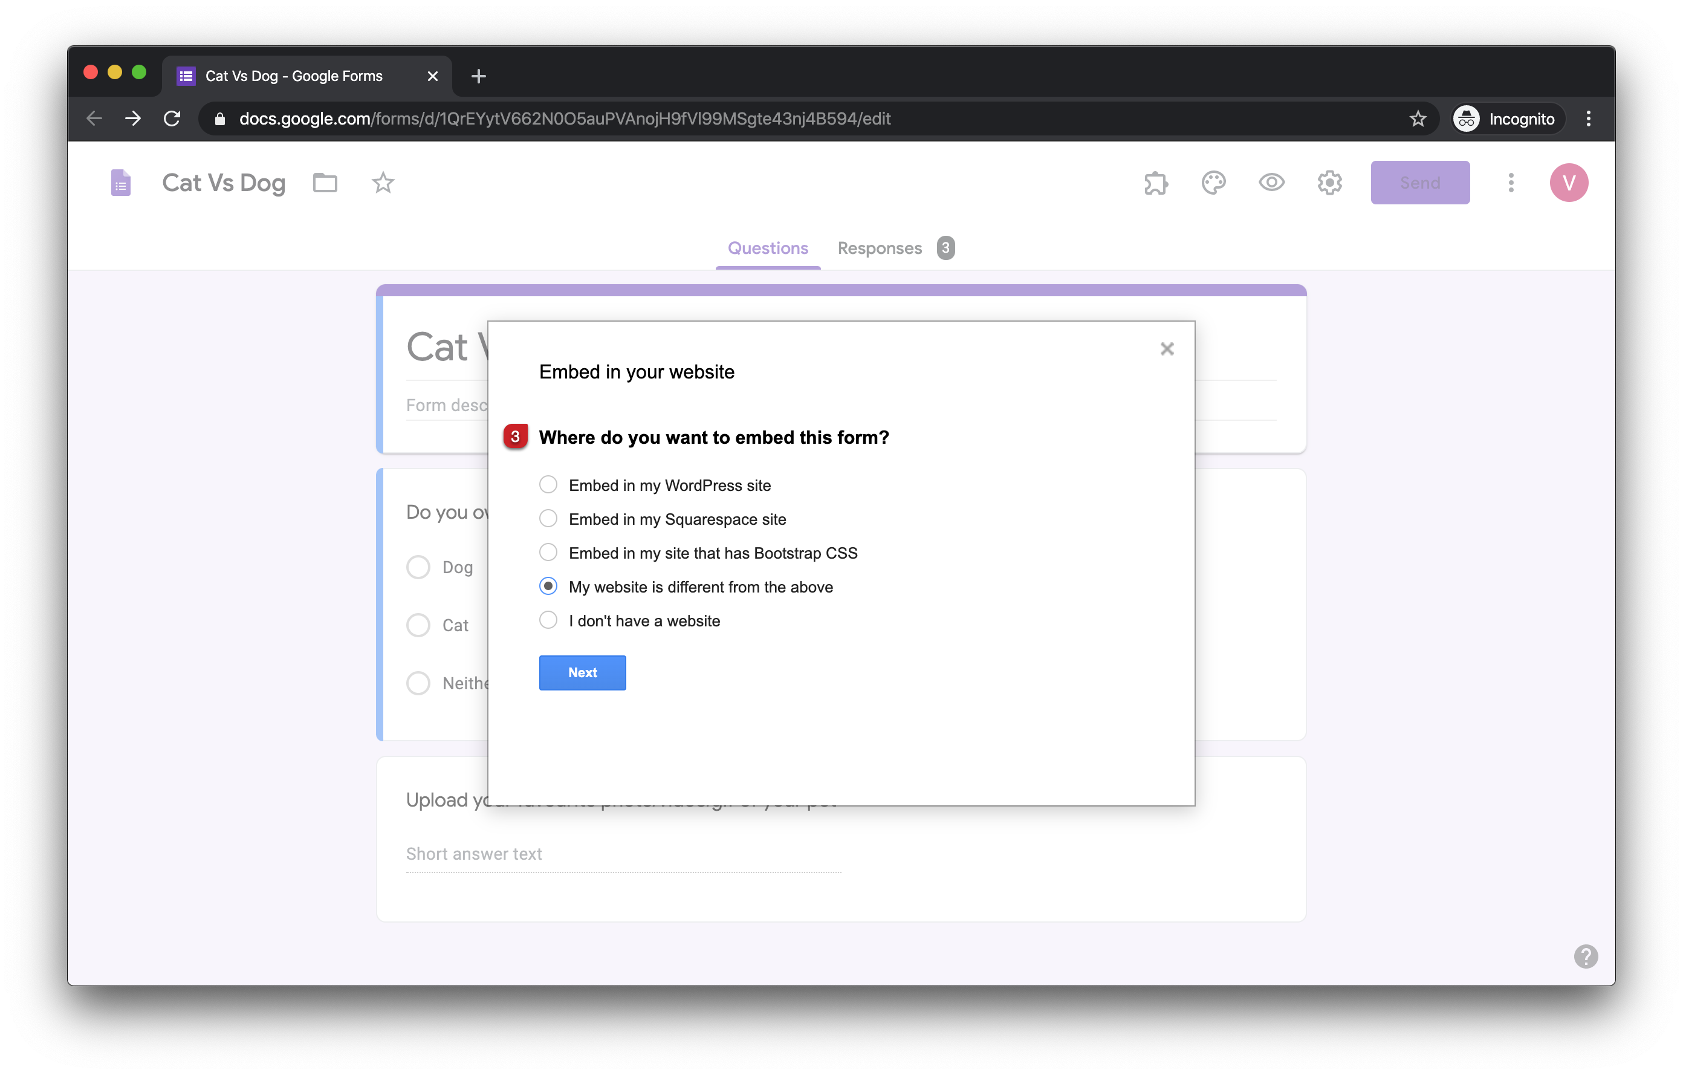The image size is (1683, 1075).
Task: Switch to the Responses tab
Action: pos(879,248)
